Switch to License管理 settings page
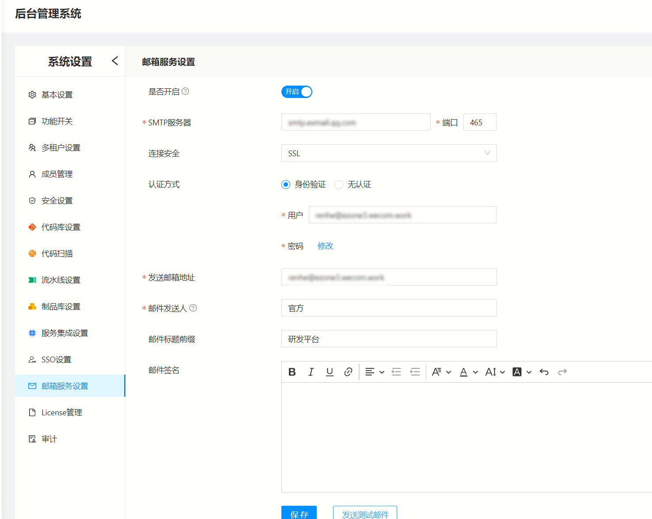652x519 pixels. [x=61, y=412]
